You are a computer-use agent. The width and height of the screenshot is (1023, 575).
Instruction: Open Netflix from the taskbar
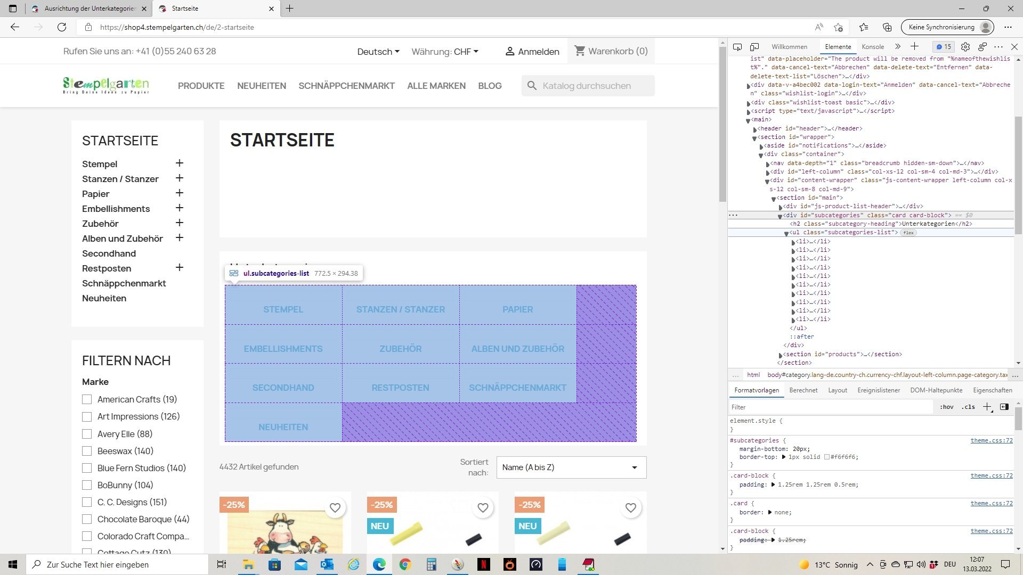click(483, 564)
